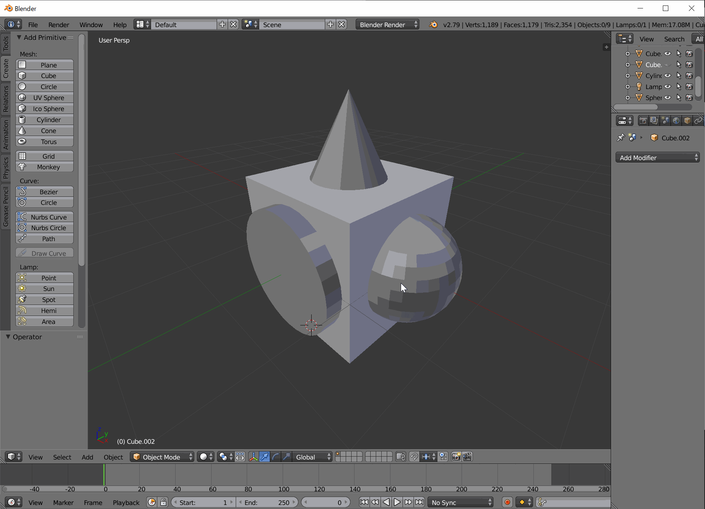Click the OpenGL render image camera icon
This screenshot has width=705, height=509.
click(456, 457)
